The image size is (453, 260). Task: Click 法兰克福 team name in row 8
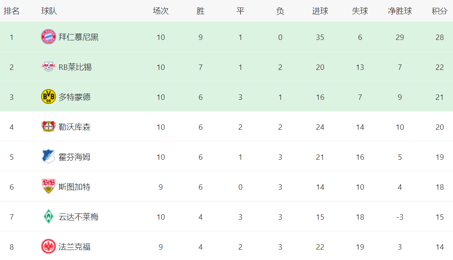pyautogui.click(x=74, y=247)
